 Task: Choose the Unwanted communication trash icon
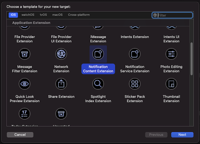tap(61, 114)
